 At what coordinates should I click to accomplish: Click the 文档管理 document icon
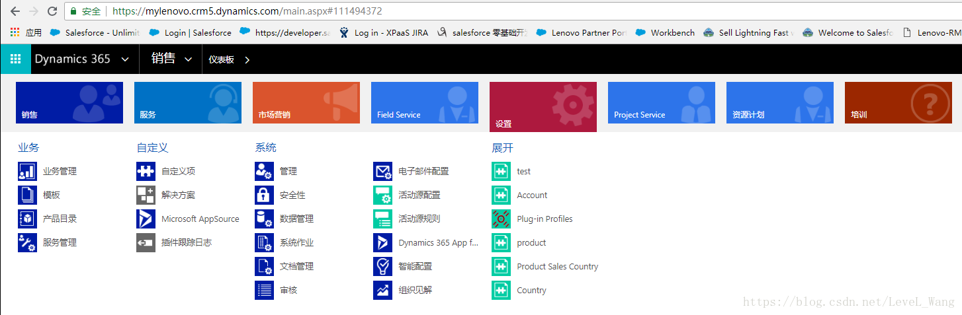point(264,266)
